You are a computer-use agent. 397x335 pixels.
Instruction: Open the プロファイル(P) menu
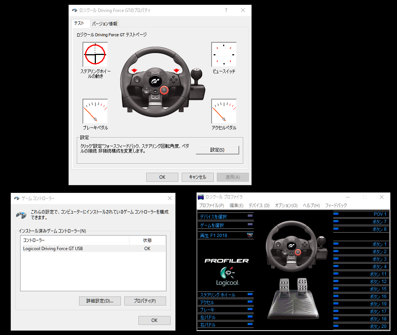212,205
